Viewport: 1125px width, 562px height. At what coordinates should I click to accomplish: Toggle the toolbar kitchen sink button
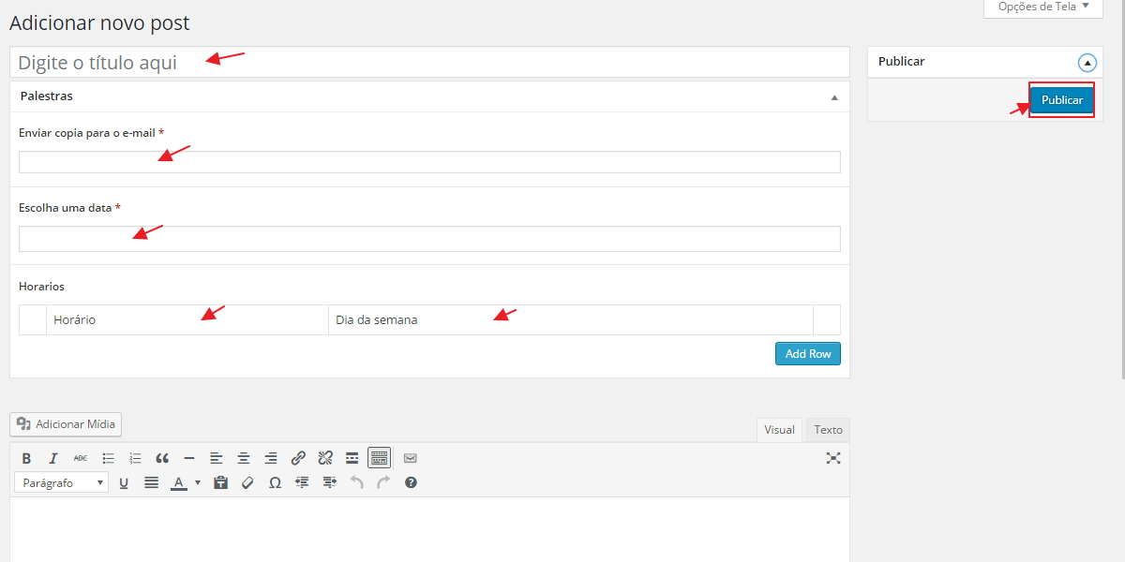(x=379, y=458)
